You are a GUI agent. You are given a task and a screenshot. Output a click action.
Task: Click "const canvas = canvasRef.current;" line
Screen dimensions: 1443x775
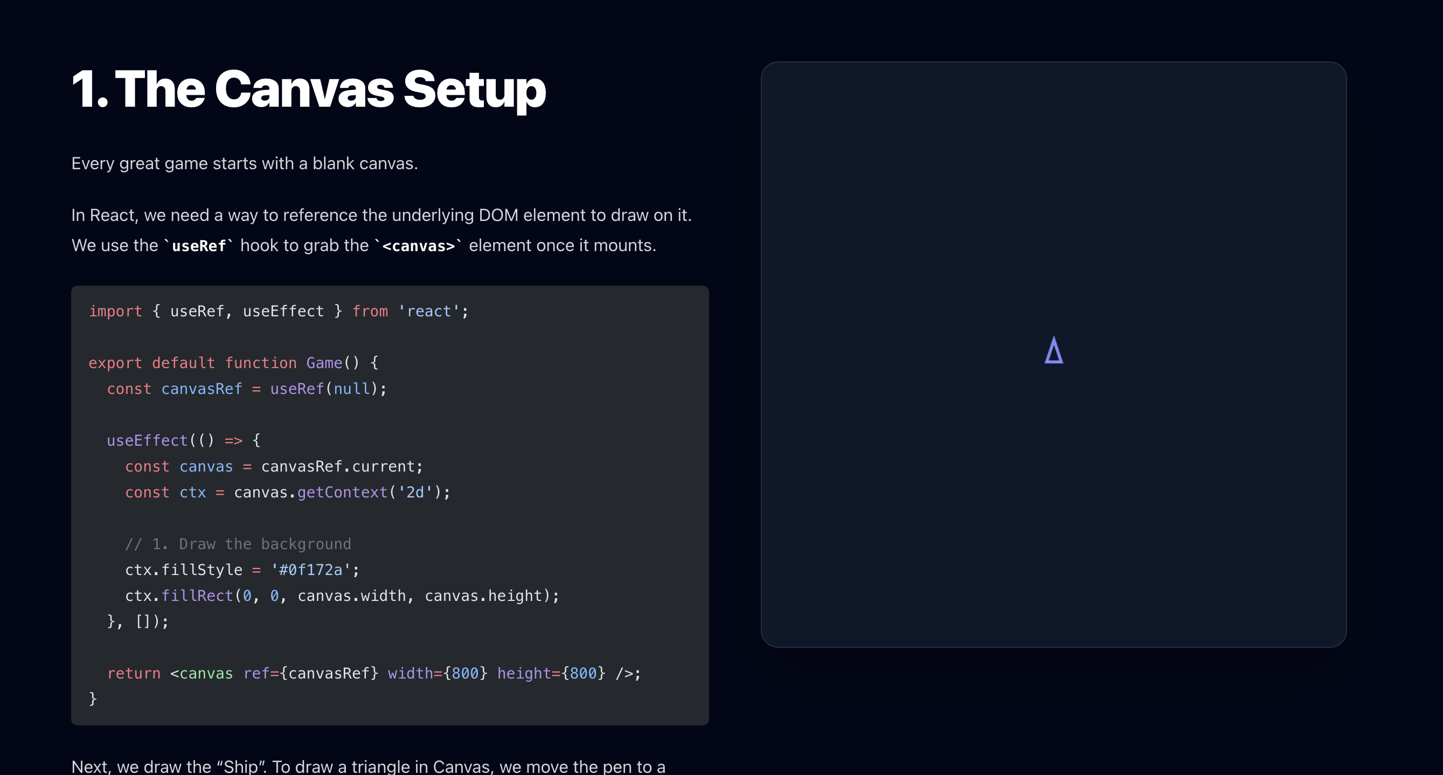coord(274,466)
